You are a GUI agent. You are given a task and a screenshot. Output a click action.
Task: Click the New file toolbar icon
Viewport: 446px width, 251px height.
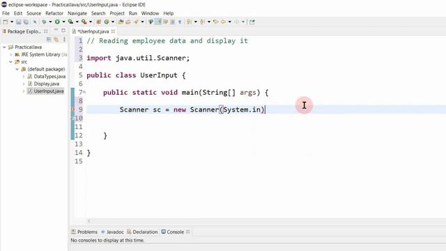[5, 22]
